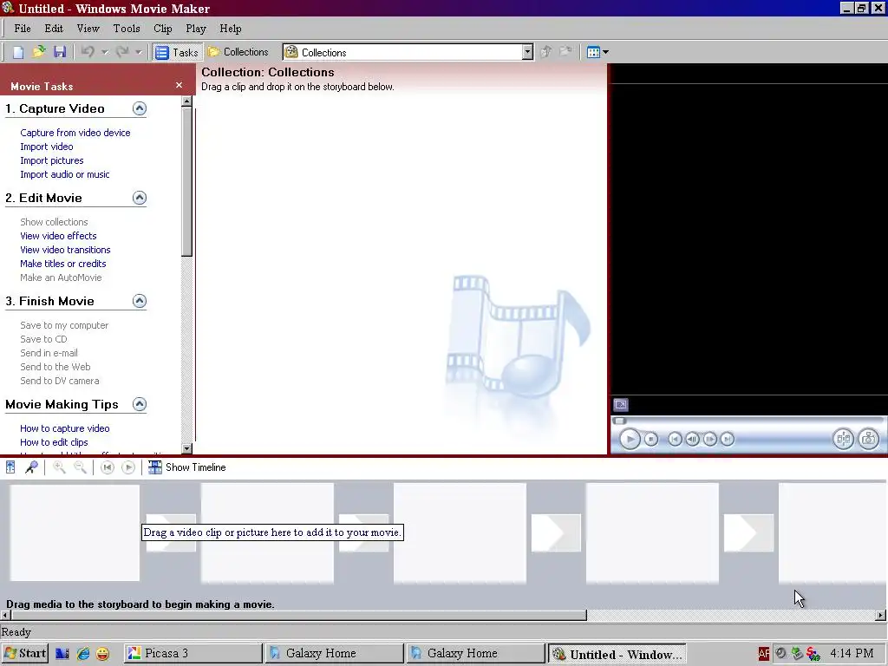Click the Import pictures link

(x=51, y=160)
